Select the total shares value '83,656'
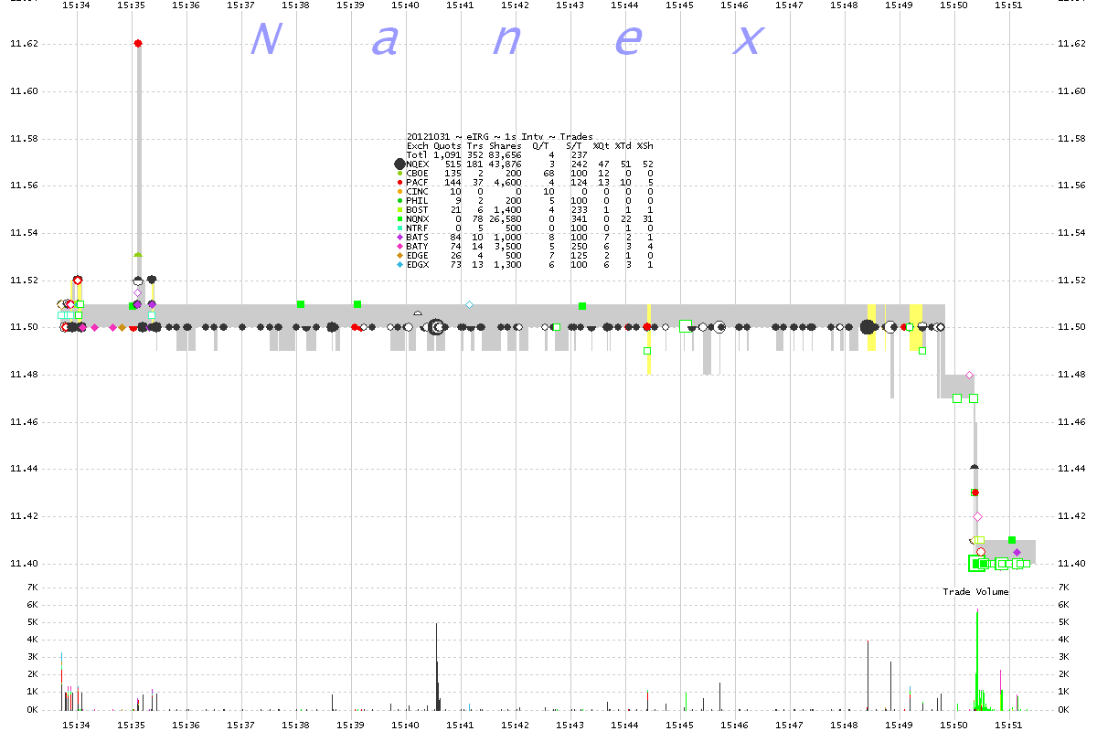This screenshot has height=731, width=1097. [506, 155]
